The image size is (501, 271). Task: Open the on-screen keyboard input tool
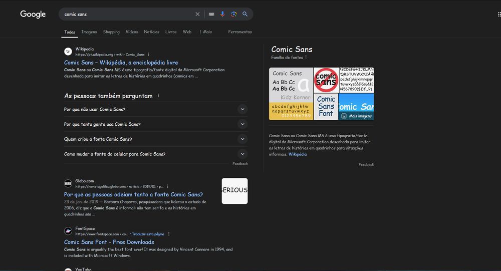pyautogui.click(x=211, y=14)
